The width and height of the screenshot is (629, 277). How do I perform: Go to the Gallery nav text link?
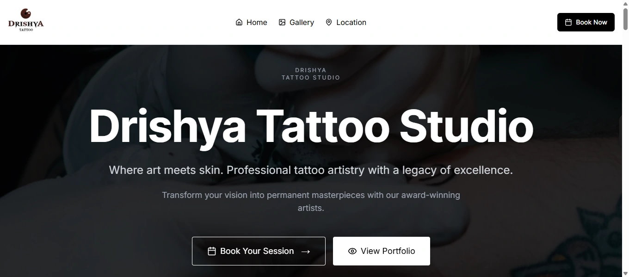point(302,22)
